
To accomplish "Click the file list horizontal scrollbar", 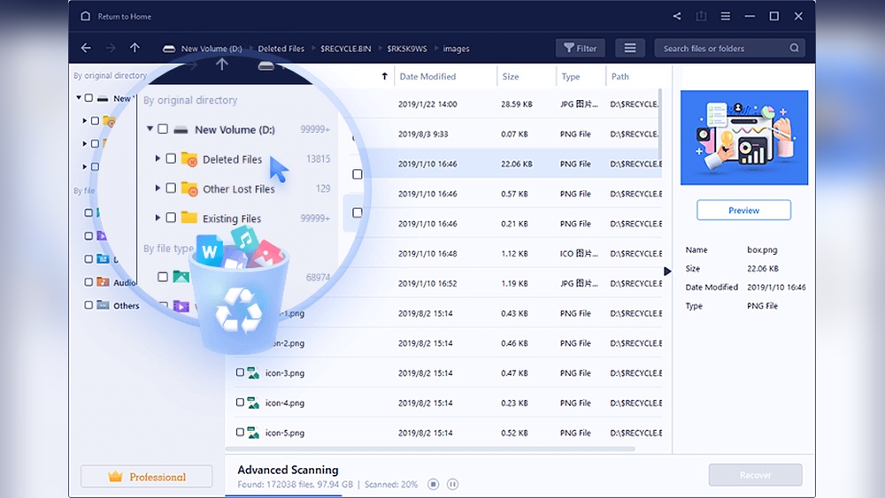I will [430, 449].
